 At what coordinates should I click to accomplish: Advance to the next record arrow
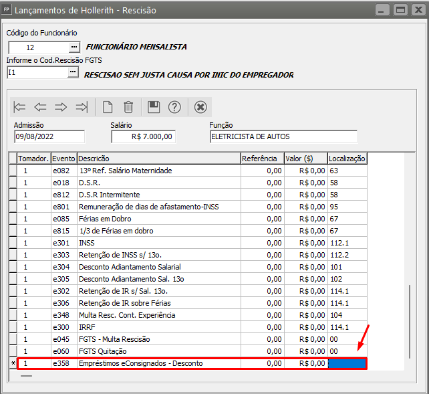point(61,107)
